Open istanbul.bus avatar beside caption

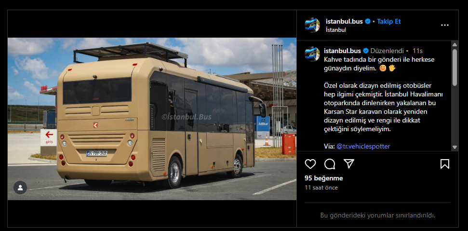(x=312, y=54)
